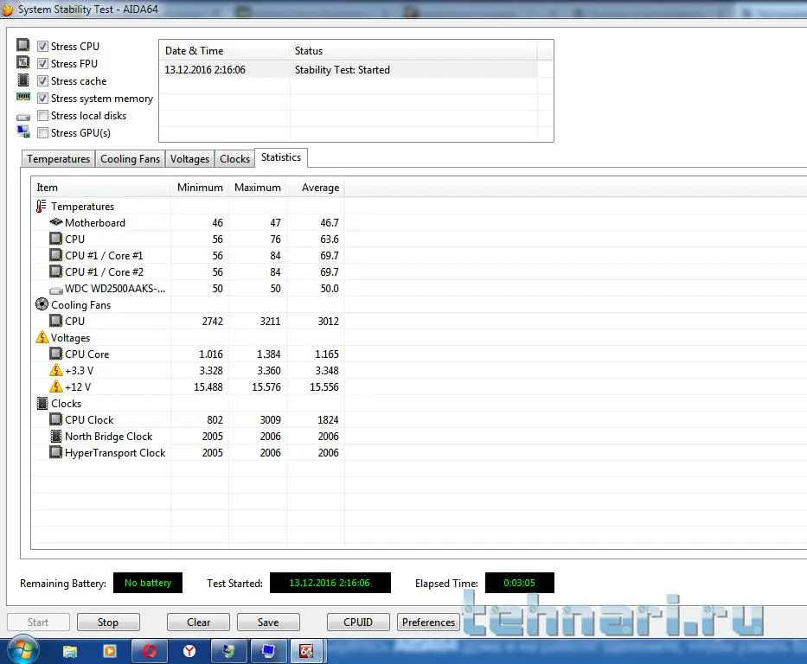807x664 pixels.
Task: Click the Motherboard row icon
Action: pyautogui.click(x=55, y=222)
